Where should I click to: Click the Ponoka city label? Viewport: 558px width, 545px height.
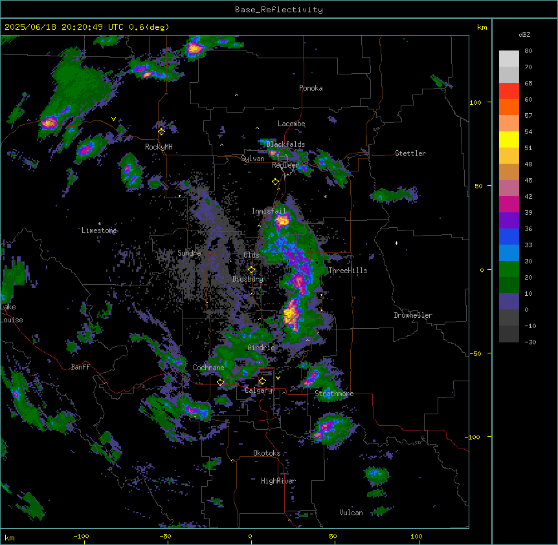(311, 88)
